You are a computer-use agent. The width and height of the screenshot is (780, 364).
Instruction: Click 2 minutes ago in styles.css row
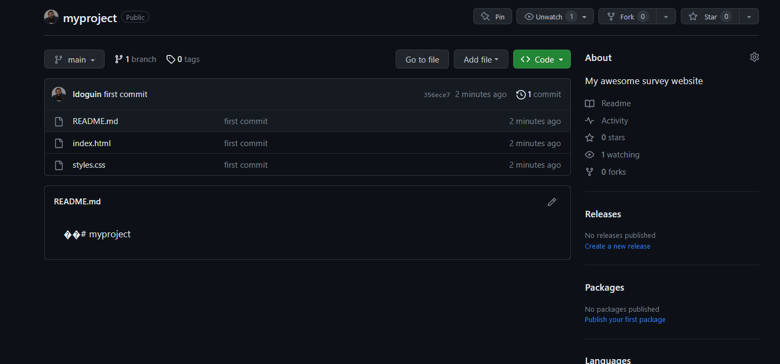(535, 165)
